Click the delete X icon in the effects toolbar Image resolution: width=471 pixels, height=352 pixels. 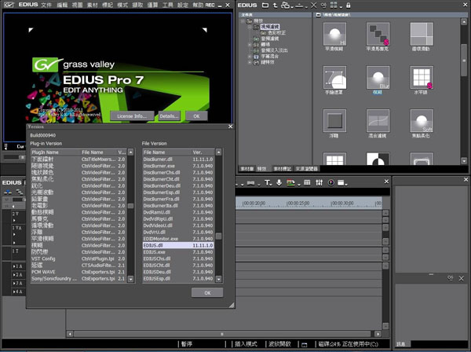coord(313,5)
